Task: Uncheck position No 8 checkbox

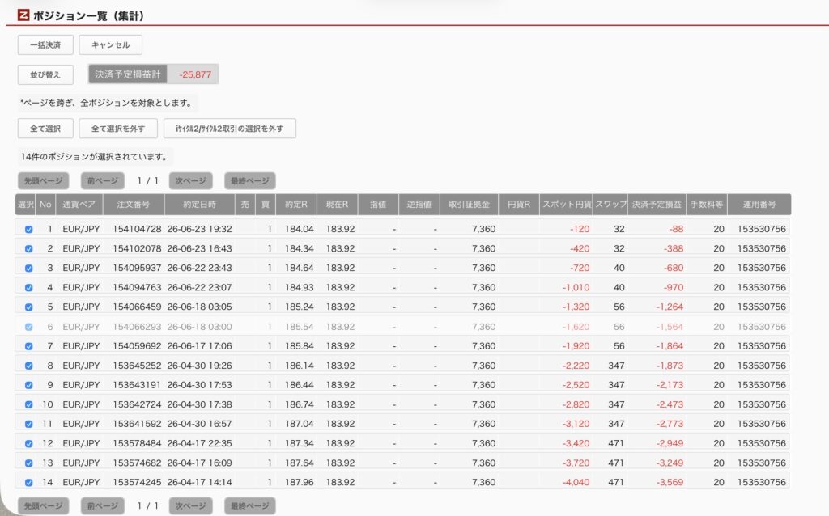Action: coord(28,366)
